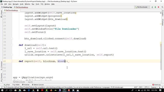Image resolution: width=164 pixels, height=92 pixels.
Task: Open the Refactor menu
Action: pos(27,4)
